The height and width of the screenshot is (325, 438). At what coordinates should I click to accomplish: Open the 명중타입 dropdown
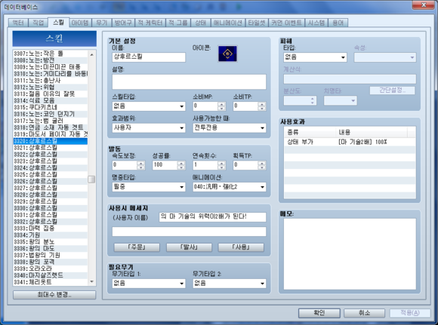tap(149, 187)
